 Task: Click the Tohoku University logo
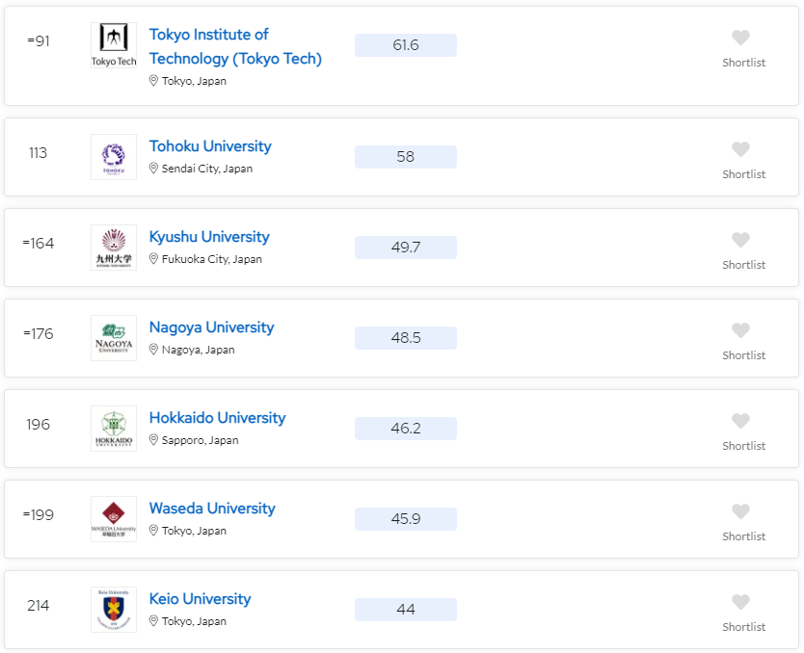tap(114, 157)
